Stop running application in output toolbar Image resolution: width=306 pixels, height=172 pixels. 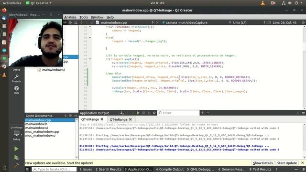tap(143, 113)
